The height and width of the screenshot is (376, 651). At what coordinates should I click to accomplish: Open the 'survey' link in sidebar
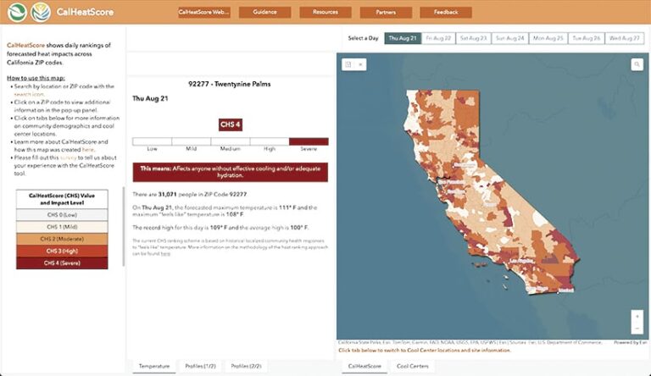[69, 158]
